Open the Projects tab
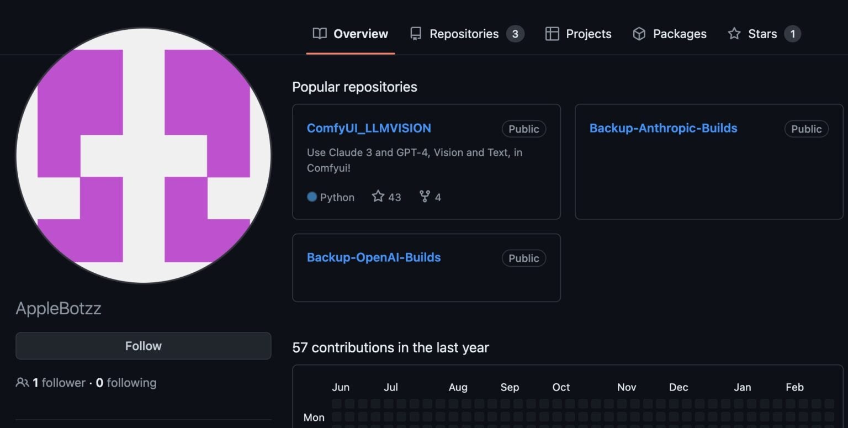848x428 pixels. click(x=588, y=34)
